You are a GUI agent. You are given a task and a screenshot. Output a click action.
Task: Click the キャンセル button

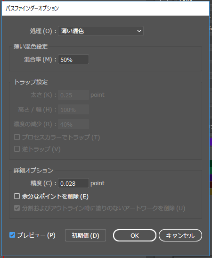180,235
